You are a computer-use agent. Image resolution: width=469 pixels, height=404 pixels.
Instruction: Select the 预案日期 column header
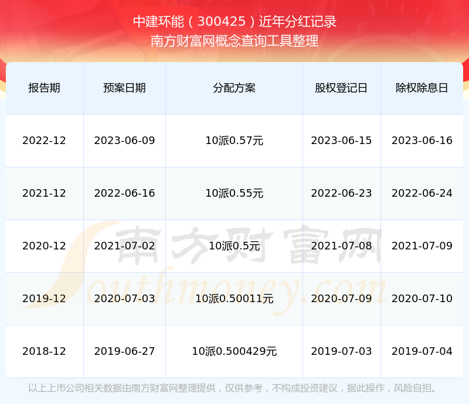[x=124, y=88]
